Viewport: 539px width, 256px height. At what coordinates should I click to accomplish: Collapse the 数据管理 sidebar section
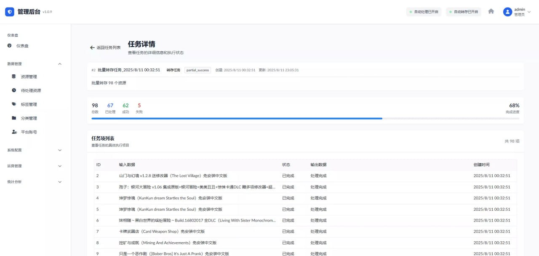pos(59,64)
